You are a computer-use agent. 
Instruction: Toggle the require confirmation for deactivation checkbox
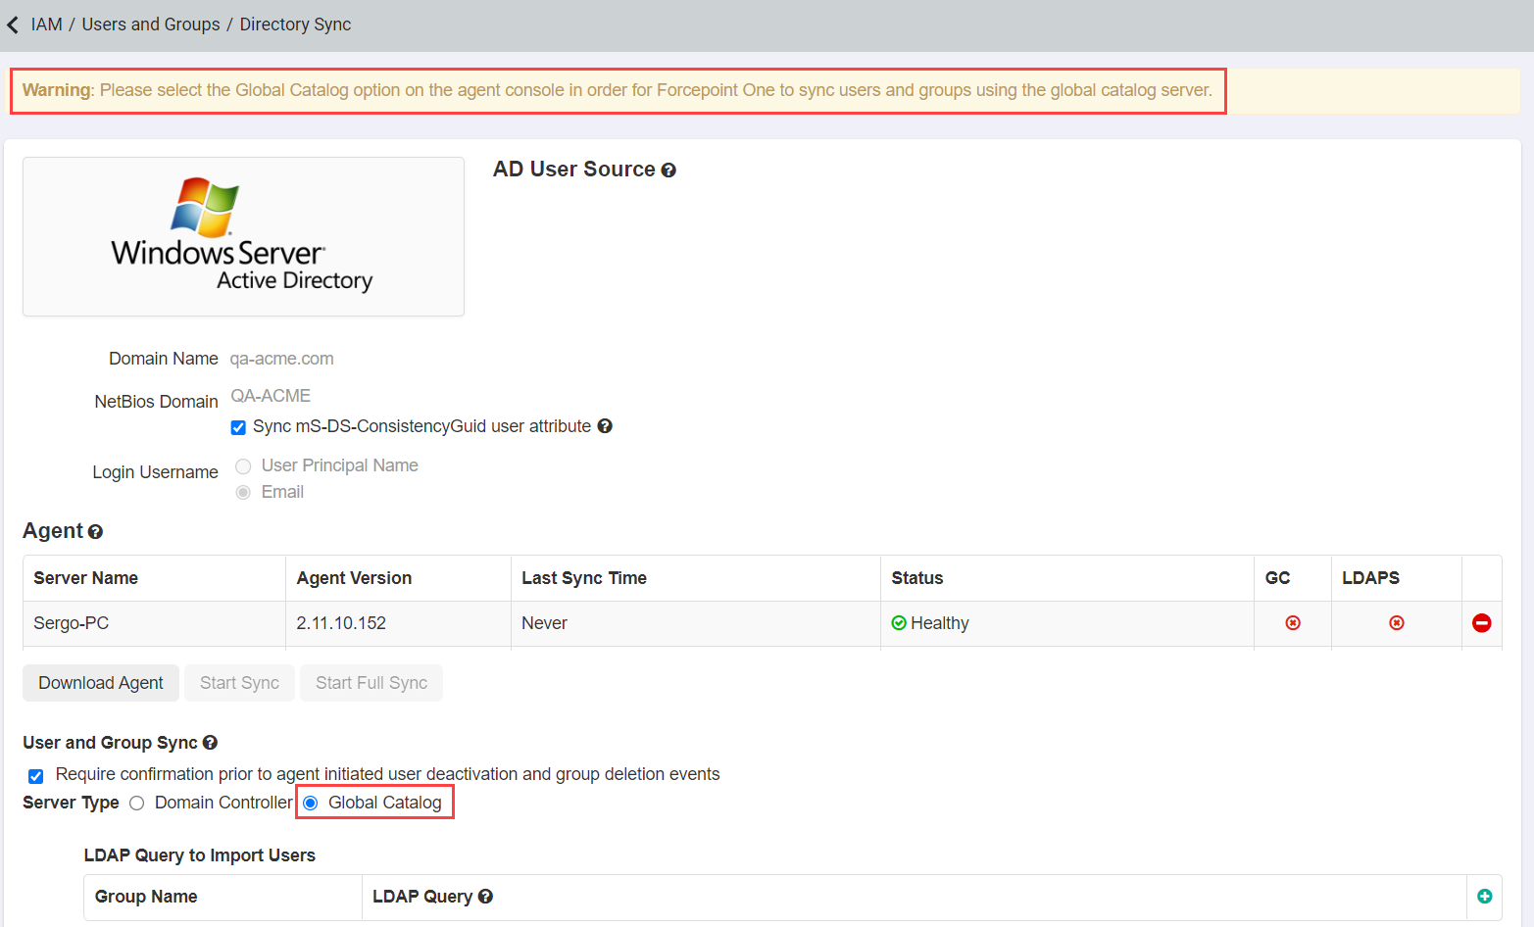coord(36,776)
